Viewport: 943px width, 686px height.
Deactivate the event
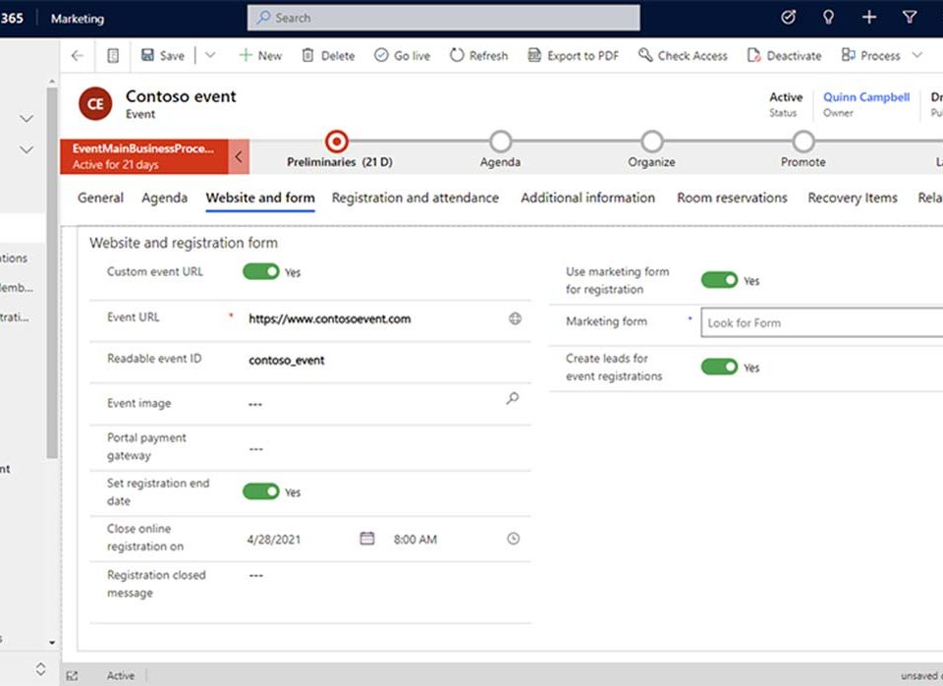(x=784, y=55)
